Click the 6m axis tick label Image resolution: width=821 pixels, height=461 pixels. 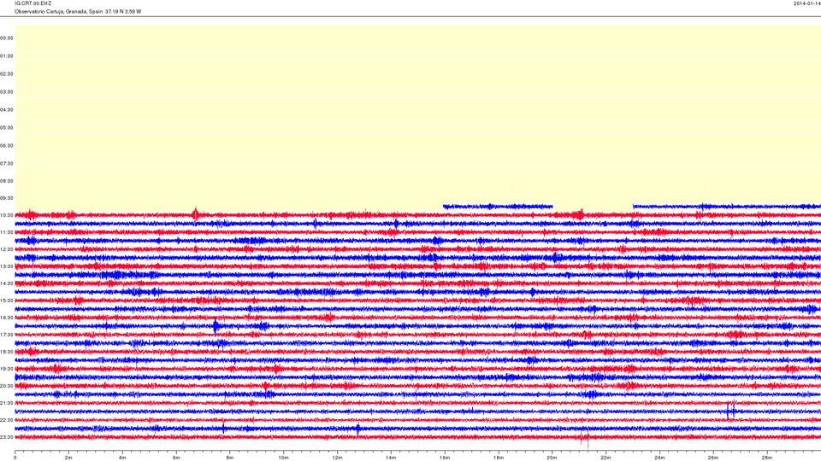click(x=176, y=458)
